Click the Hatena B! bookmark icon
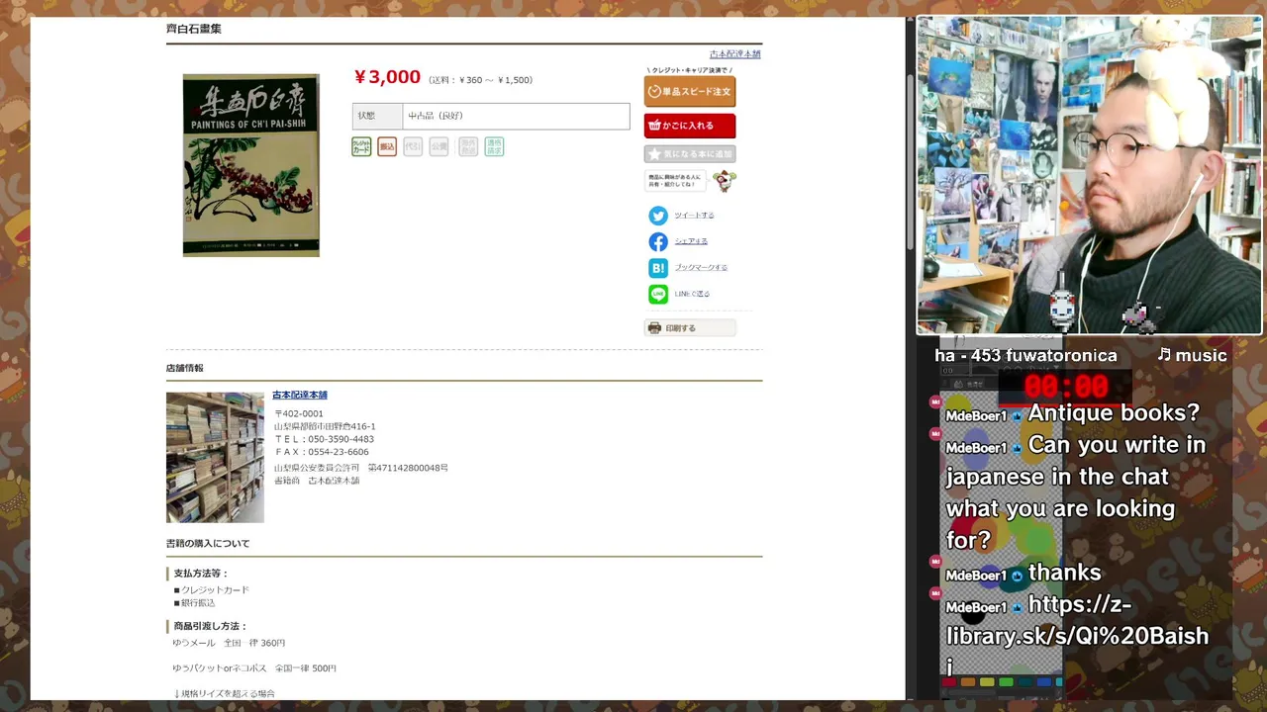Viewport: 1267px width, 712px height. pos(658,268)
